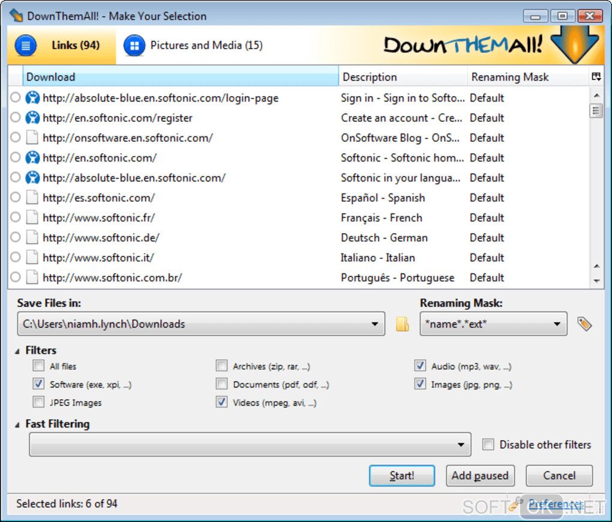Click the renaming mask tag icon
Screen dimensions: 612x522
tap(584, 324)
